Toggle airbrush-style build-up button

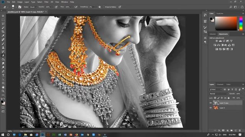pyautogui.click(x=76, y=7)
